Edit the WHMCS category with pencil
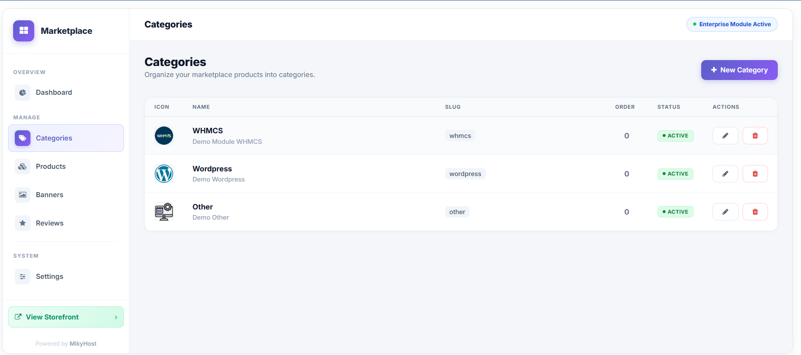 point(725,136)
